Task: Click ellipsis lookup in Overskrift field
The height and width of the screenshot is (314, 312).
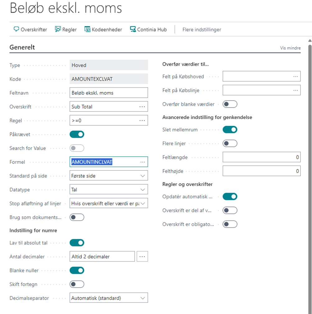Action: coord(142,107)
